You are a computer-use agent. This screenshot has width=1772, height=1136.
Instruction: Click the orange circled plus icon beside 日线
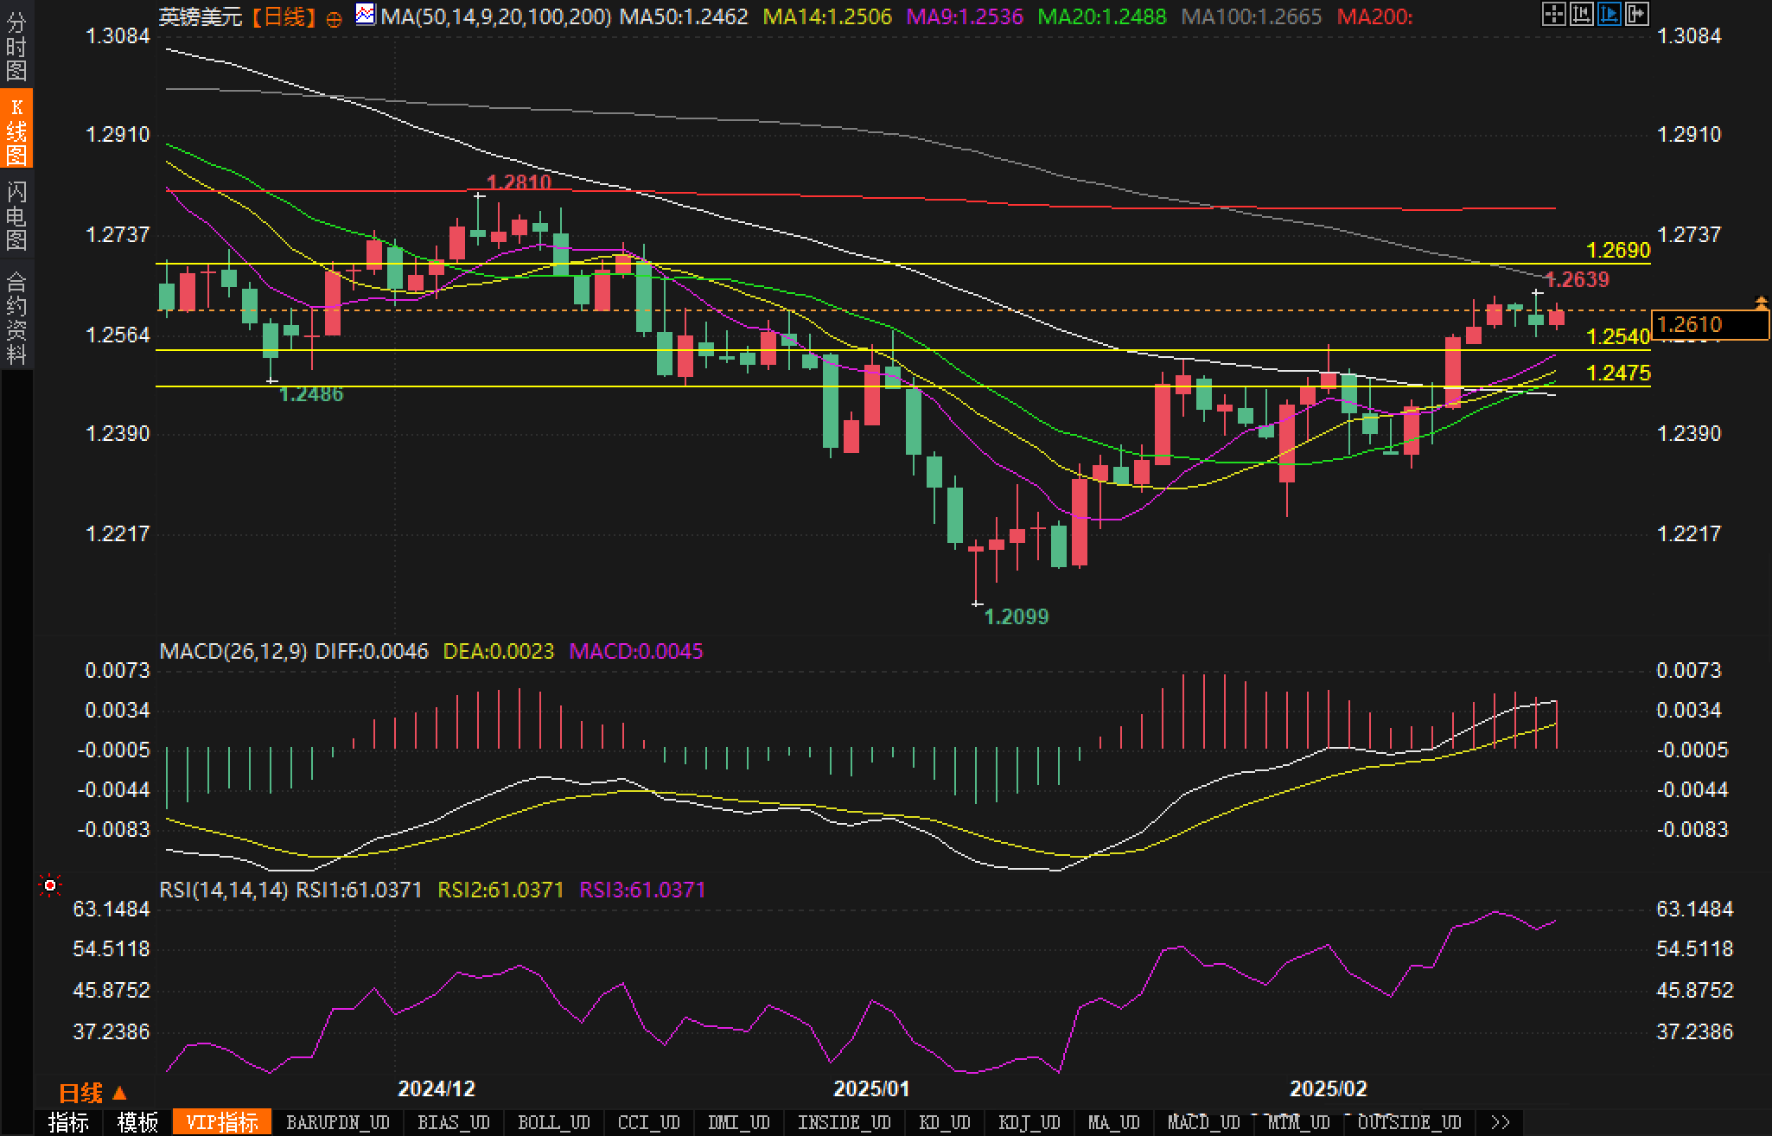tap(335, 19)
